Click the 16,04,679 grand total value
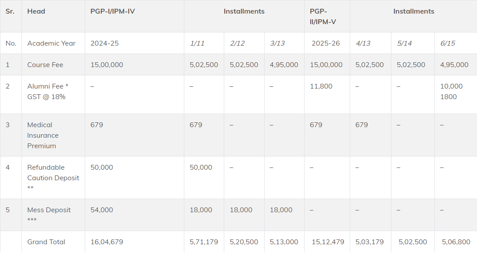 [x=107, y=242]
